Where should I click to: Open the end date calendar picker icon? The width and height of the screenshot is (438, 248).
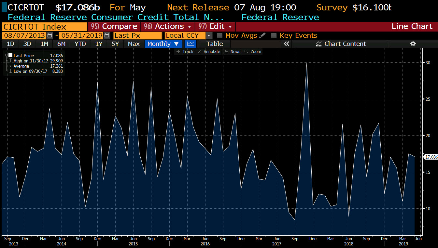pos(106,35)
